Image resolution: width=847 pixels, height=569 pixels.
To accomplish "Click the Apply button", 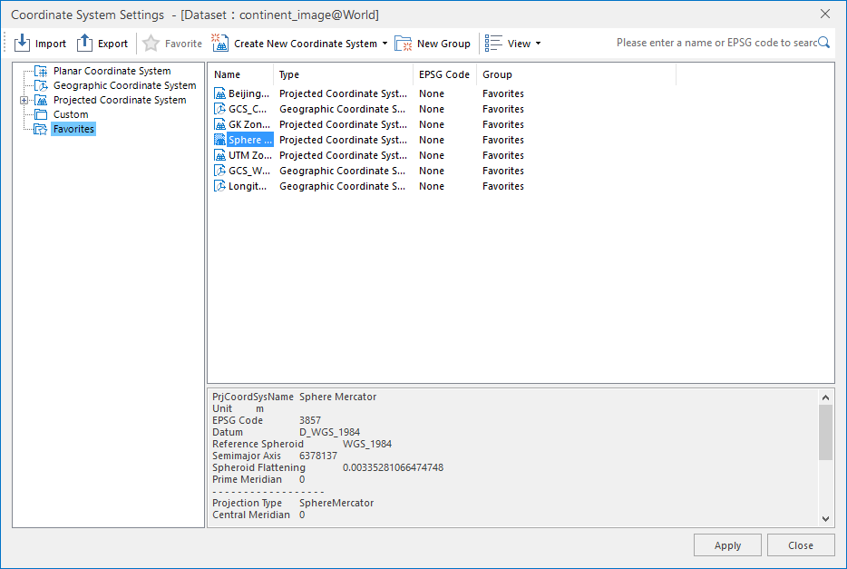I will (727, 545).
